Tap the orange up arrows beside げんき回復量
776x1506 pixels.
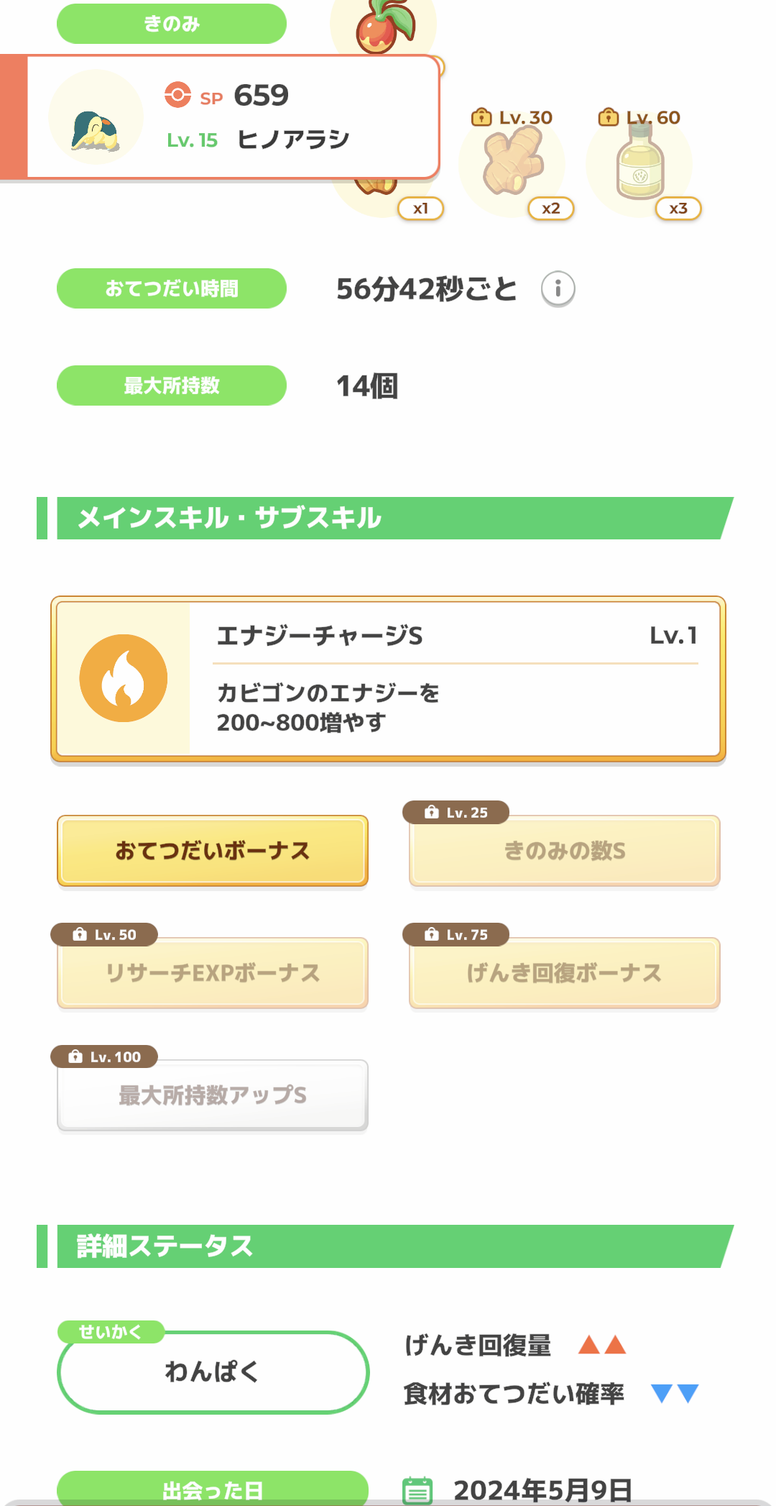tap(602, 1344)
